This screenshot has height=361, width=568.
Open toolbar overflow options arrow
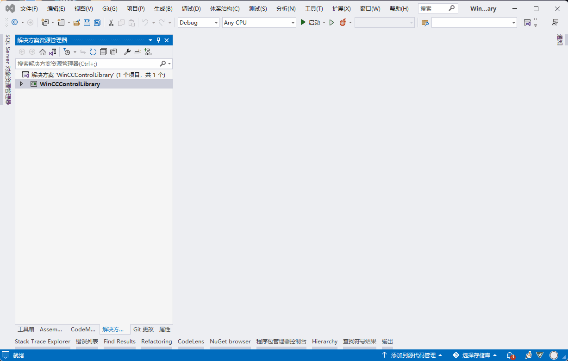(x=536, y=22)
